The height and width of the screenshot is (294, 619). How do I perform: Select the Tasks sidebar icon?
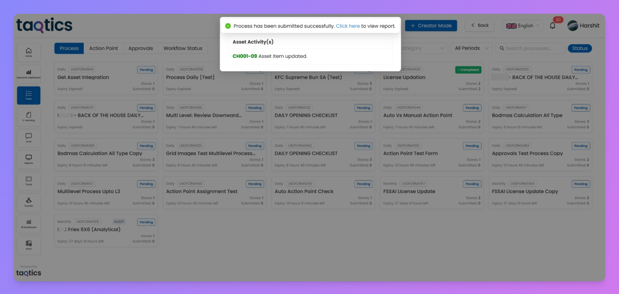(28, 95)
